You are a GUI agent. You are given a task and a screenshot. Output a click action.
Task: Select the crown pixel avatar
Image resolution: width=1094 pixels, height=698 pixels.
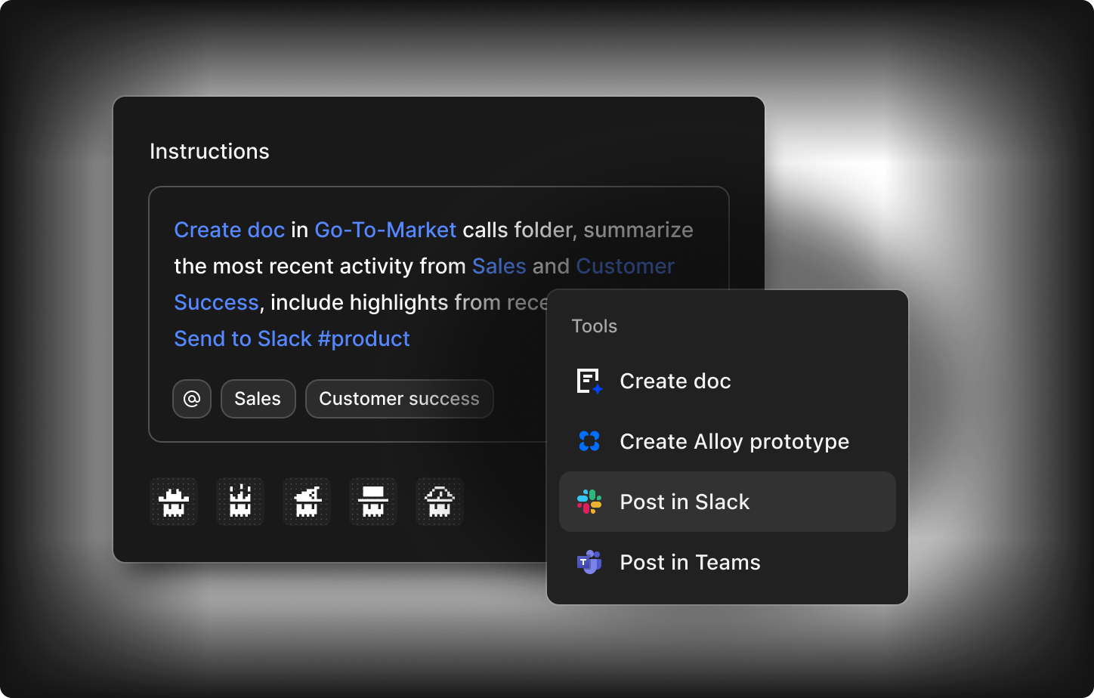[x=240, y=502]
